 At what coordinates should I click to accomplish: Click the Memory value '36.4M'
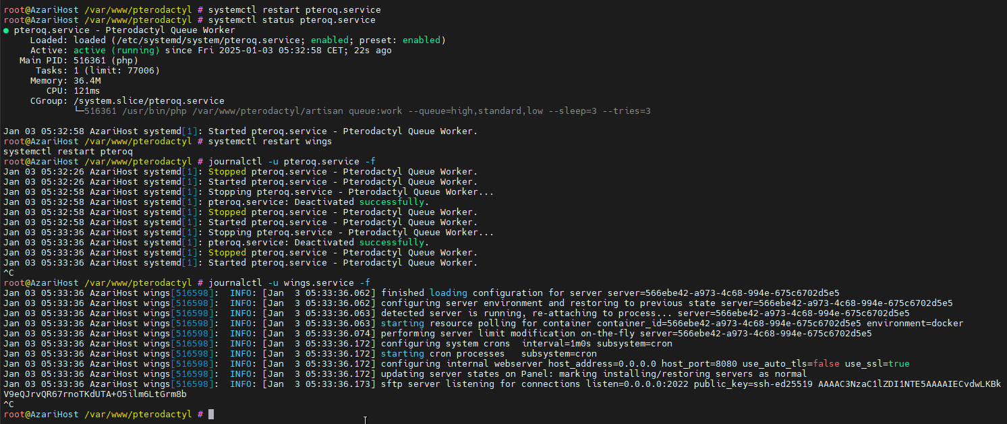87,81
